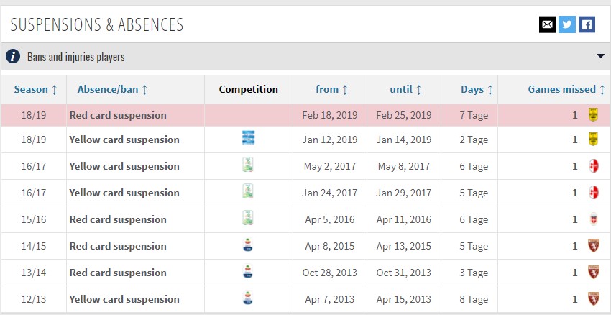
Task: Select the highlighted 18/19 red card suspension row
Action: (305, 115)
